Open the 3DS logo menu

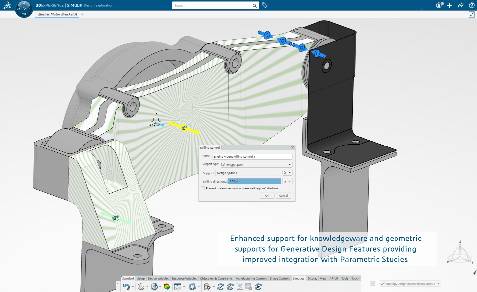7,5
